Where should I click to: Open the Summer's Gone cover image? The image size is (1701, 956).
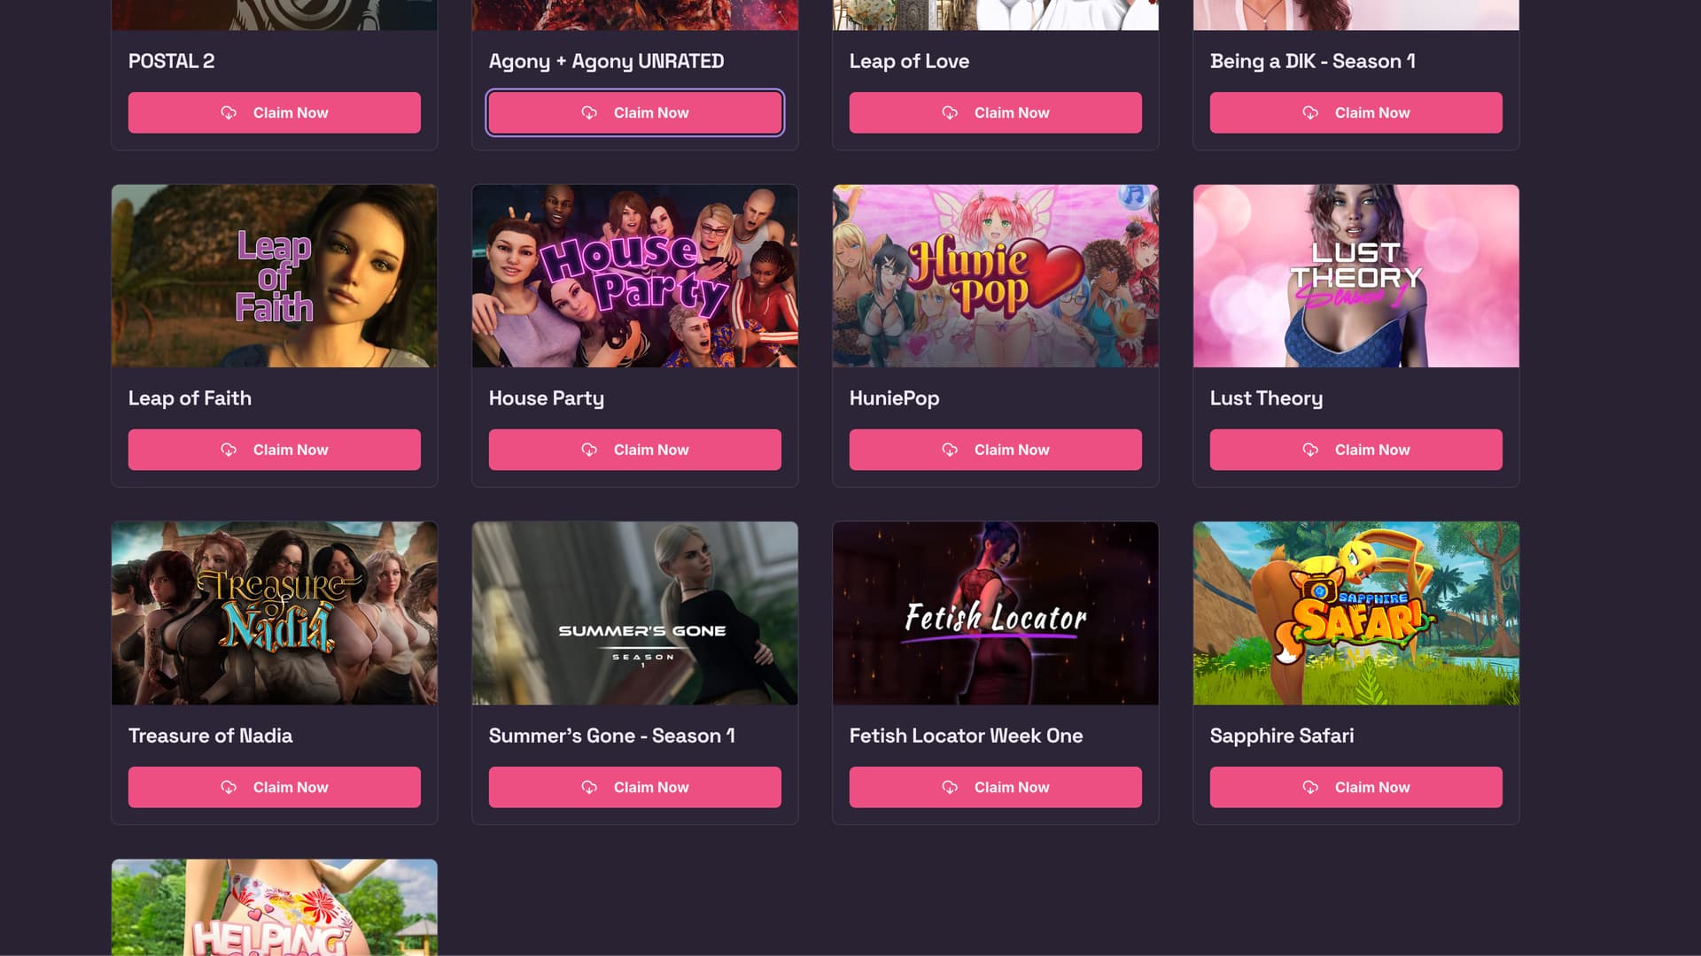[x=634, y=613]
